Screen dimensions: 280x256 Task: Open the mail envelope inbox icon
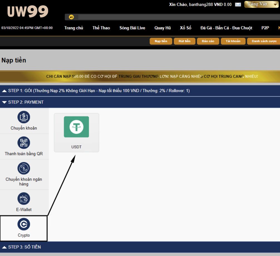point(238,5)
